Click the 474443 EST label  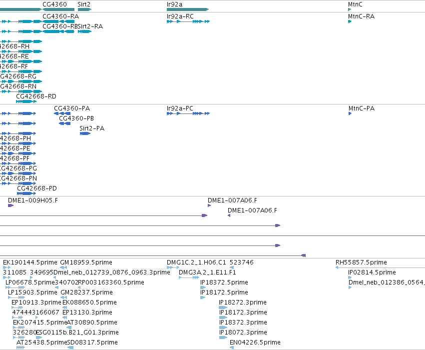click(x=24, y=312)
